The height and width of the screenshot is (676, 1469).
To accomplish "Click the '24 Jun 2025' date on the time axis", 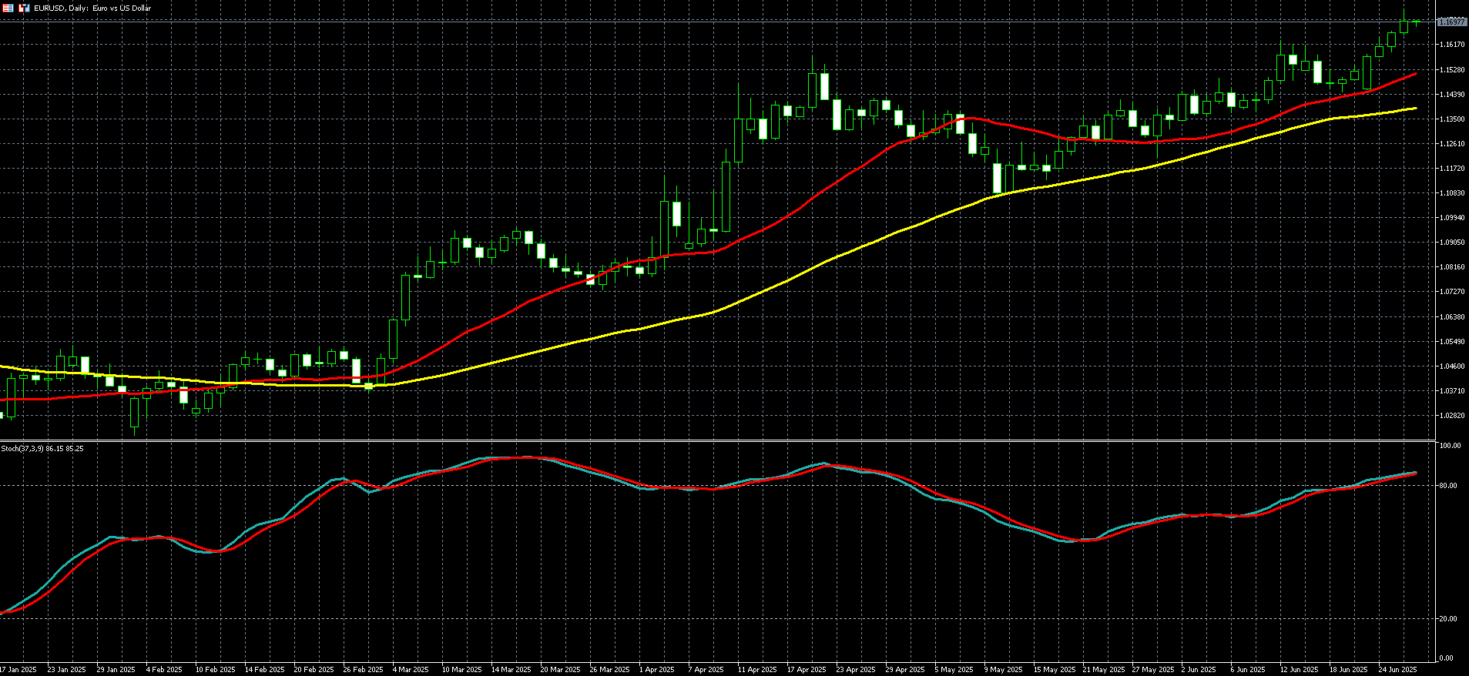I will (1397, 670).
